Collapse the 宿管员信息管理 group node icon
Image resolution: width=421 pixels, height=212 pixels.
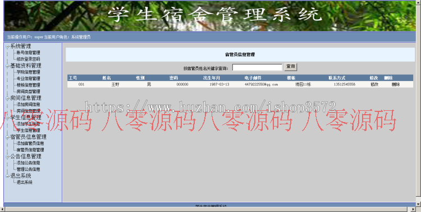coord(7,137)
